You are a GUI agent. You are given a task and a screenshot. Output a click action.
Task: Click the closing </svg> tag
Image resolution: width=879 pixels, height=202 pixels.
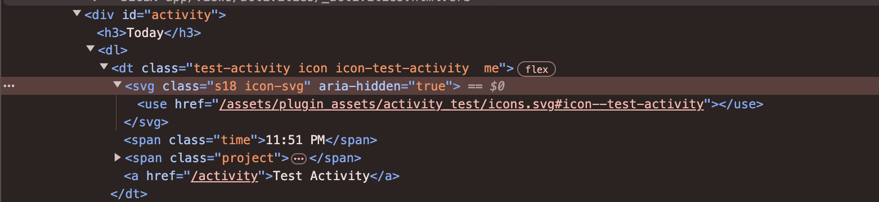coord(146,122)
